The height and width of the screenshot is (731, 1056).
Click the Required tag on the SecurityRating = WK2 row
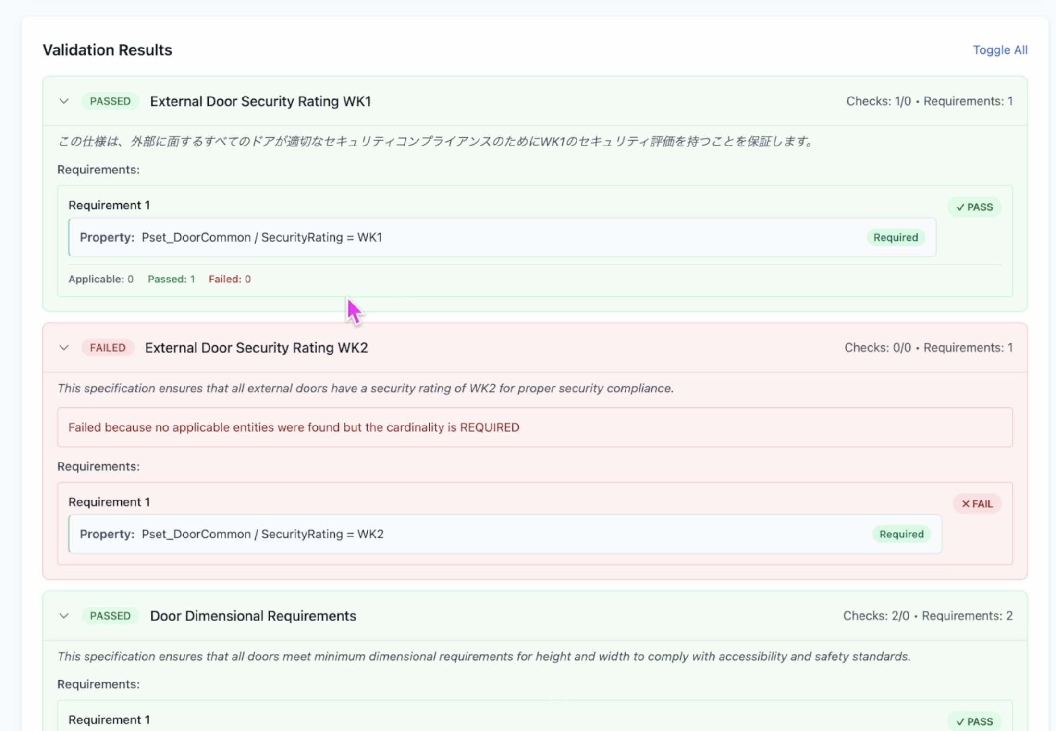(x=901, y=534)
